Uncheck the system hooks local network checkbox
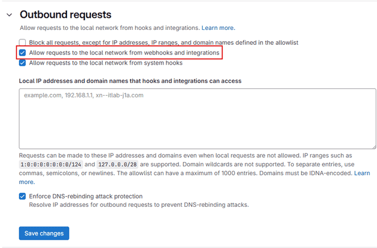Screen dimensions: 377x248 [x=23, y=63]
